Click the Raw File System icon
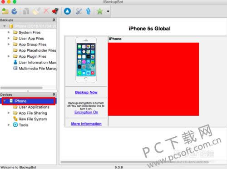227x169 pixels. pyautogui.click(x=15, y=119)
